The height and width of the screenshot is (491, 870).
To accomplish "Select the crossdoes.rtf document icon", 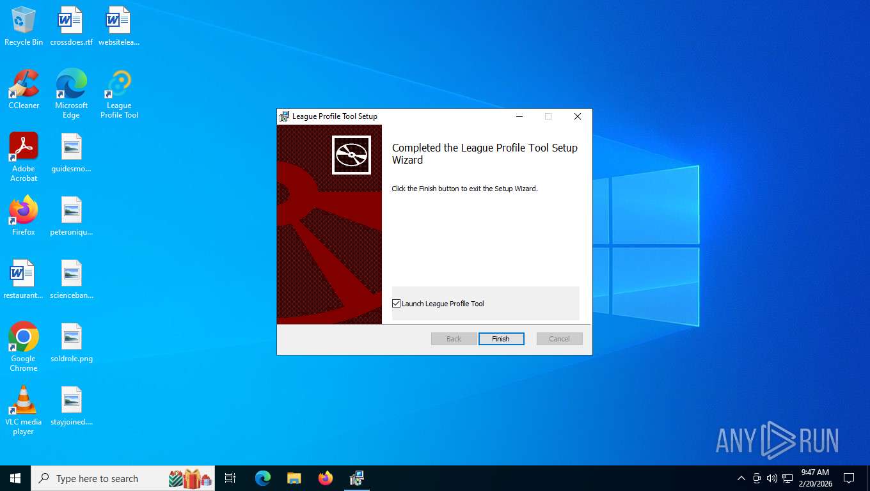I will coord(71,26).
